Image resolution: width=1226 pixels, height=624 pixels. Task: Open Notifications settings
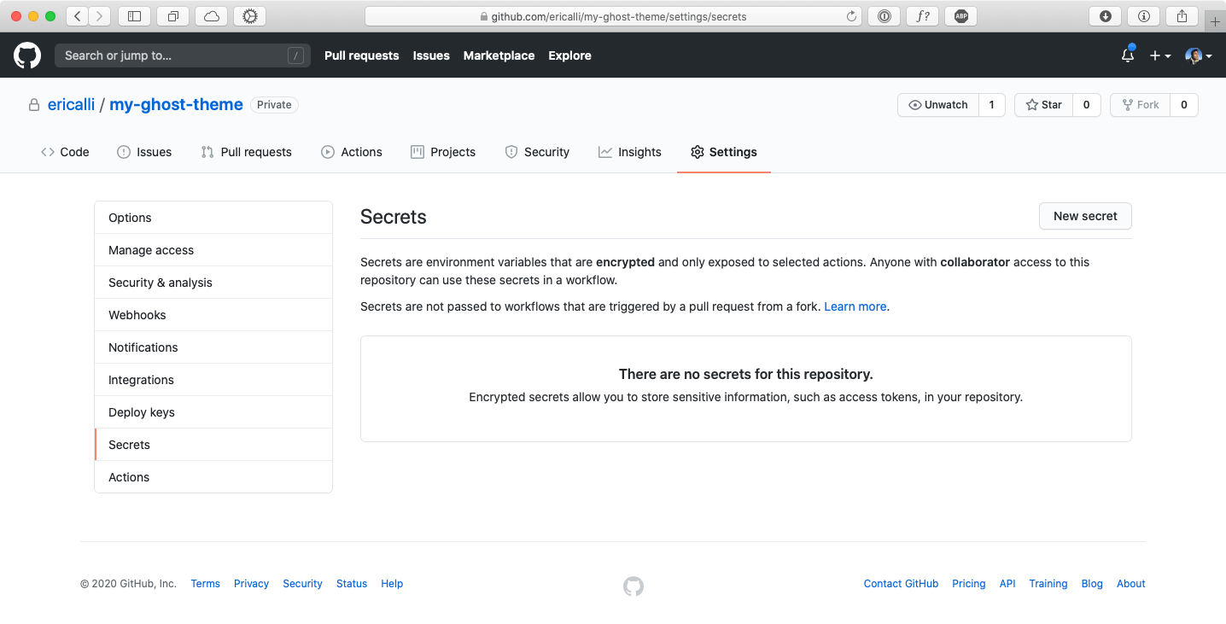click(213, 347)
